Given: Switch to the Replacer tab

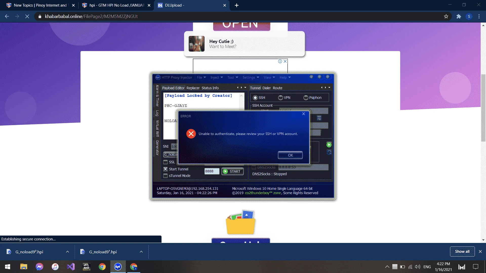Looking at the screenshot, I should [193, 88].
